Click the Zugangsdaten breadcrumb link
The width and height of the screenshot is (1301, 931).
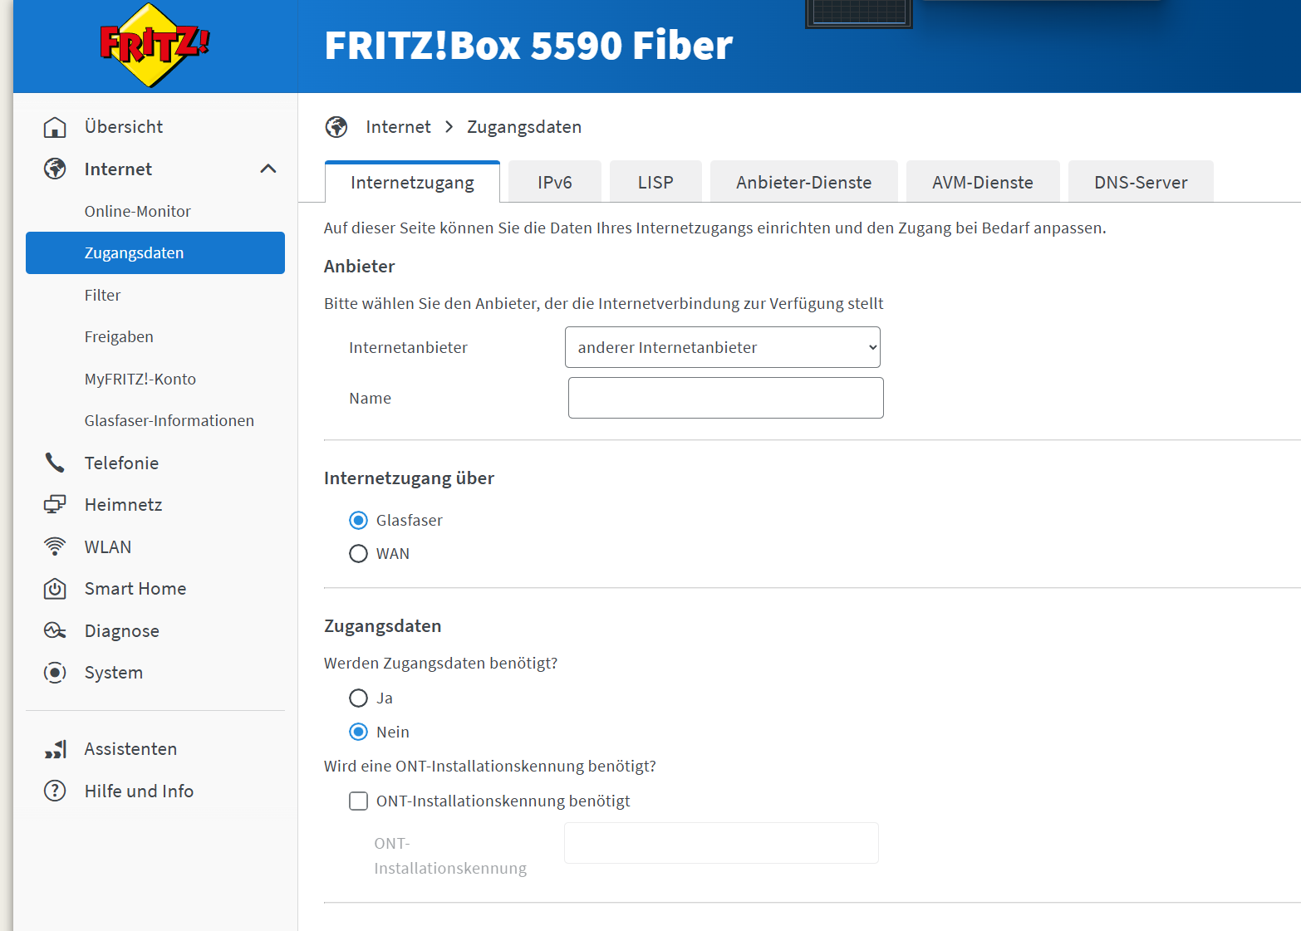524,127
